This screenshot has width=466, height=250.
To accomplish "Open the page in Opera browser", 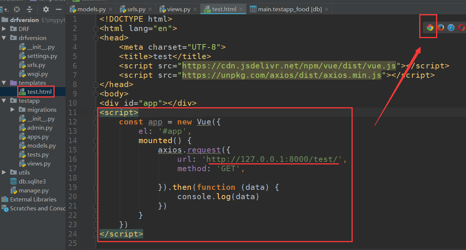I will click(x=462, y=28).
